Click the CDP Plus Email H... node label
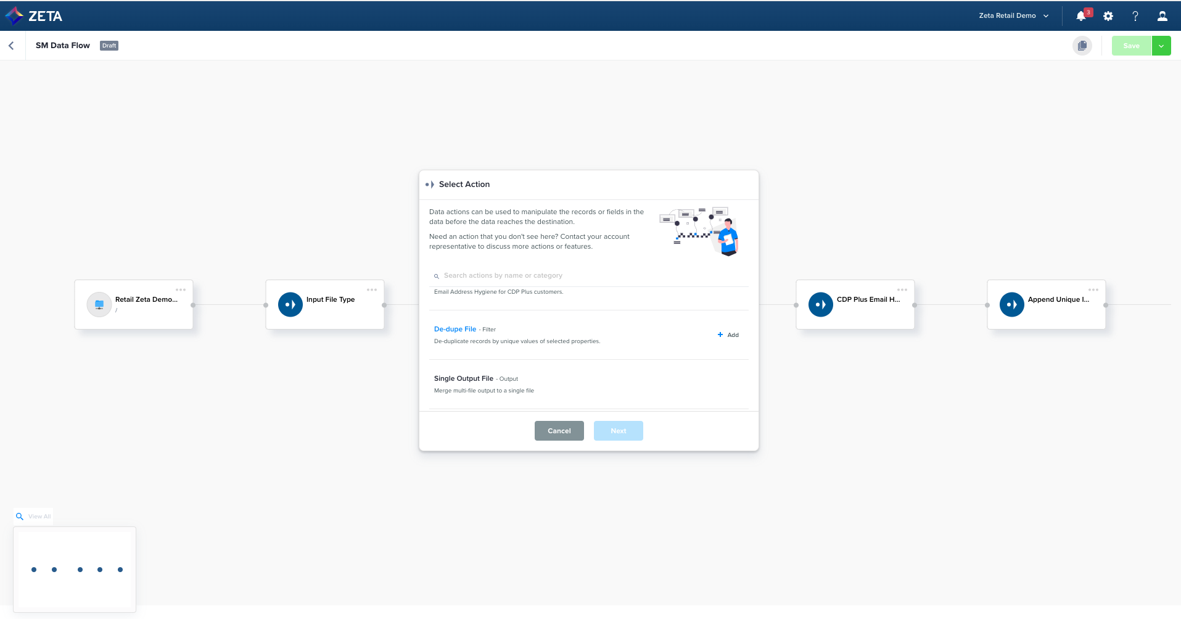Viewport: 1181px width, 619px height. click(x=868, y=299)
